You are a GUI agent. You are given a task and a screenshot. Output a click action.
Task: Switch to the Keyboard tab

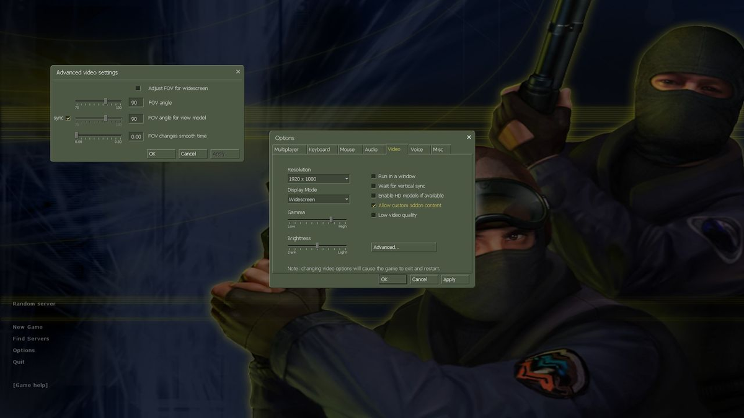coord(320,149)
